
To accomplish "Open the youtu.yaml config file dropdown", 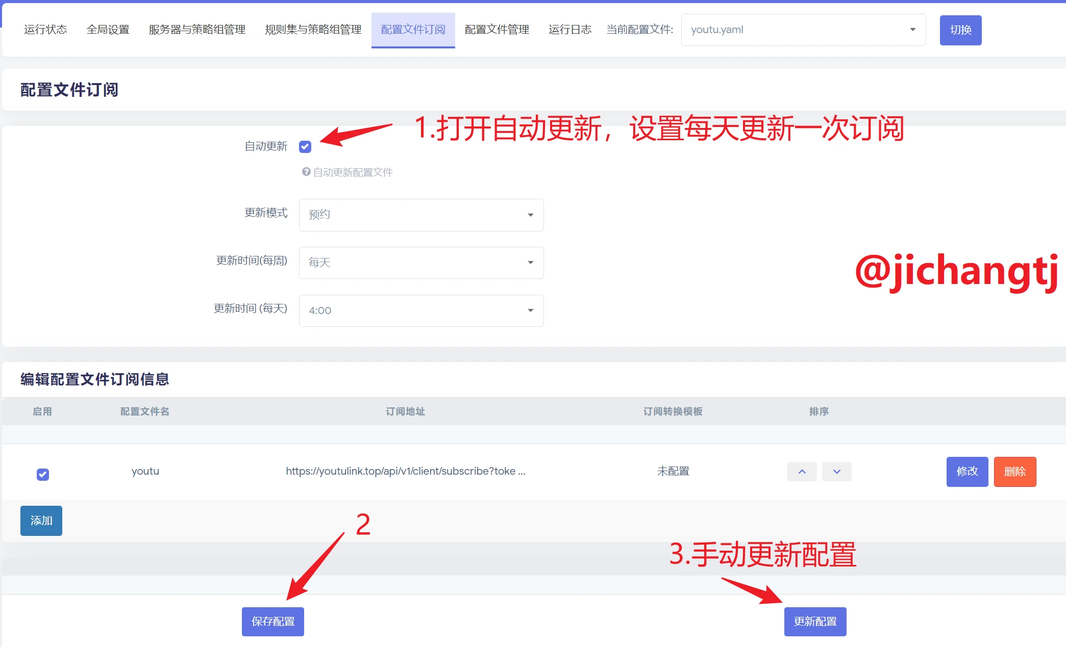I will pyautogui.click(x=803, y=30).
